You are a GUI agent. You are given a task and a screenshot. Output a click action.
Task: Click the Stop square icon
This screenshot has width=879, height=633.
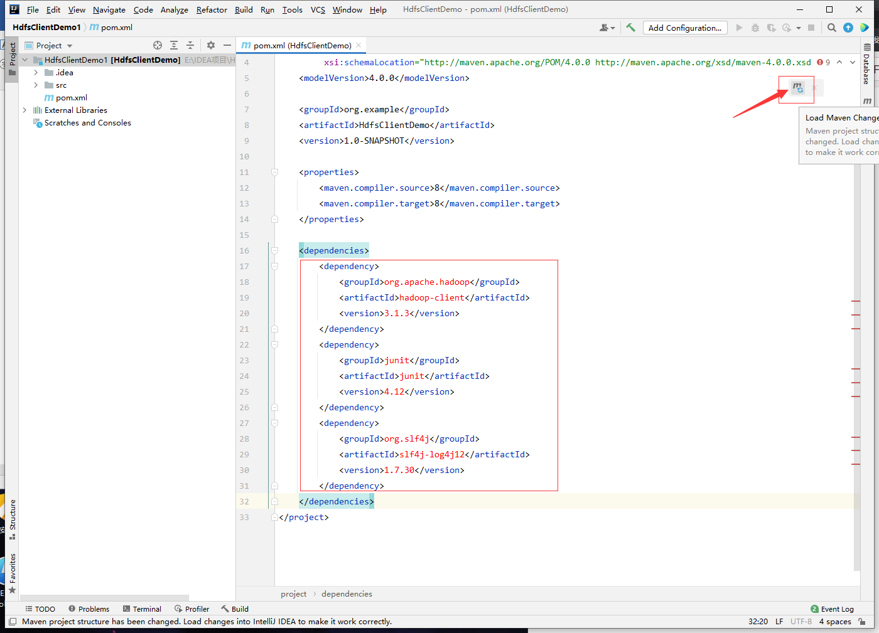[811, 28]
